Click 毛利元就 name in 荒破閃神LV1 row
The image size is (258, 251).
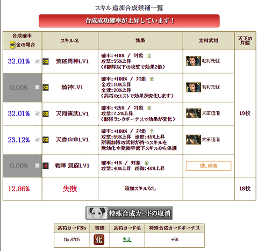coord(211,61)
